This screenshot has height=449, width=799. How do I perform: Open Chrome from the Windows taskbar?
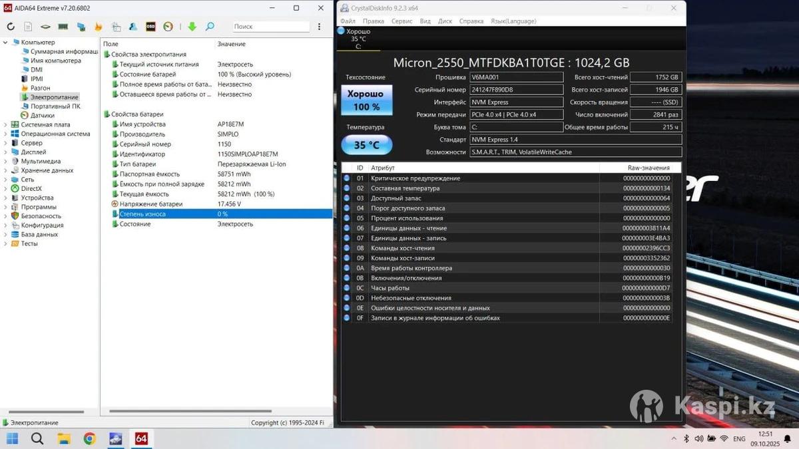pos(89,438)
